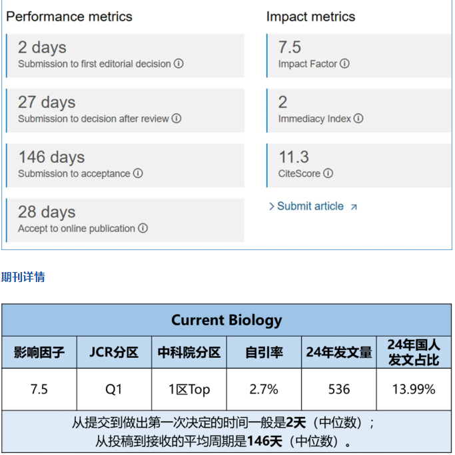Select the 13.99% table cell
Viewport: 455px width, 455px height.
coord(413,389)
